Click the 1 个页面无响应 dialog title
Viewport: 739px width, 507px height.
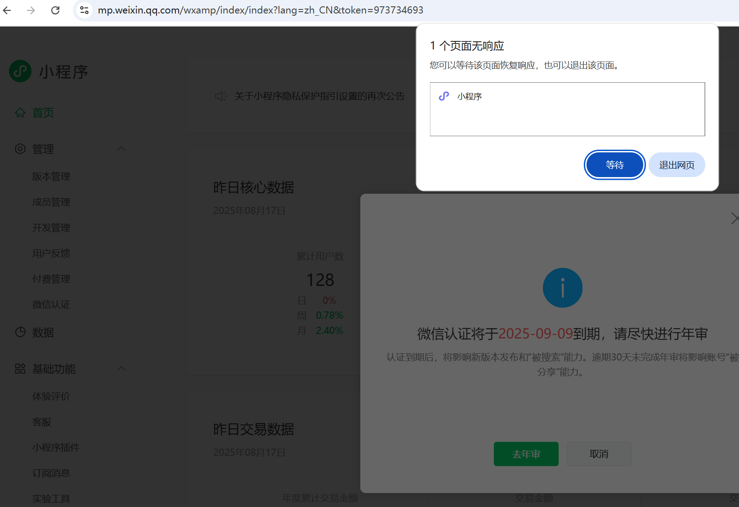pos(467,46)
